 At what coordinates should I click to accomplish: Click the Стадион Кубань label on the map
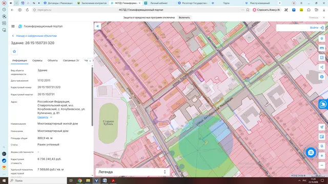pyautogui.click(x=108, y=123)
